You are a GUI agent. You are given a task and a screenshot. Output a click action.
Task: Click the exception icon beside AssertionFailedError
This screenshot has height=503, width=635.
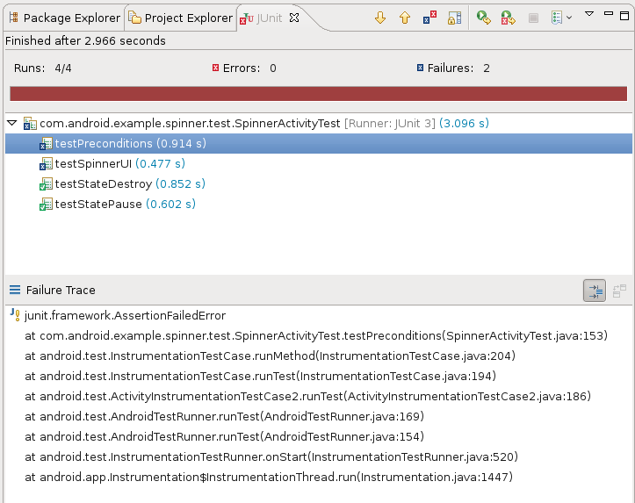(x=15, y=314)
